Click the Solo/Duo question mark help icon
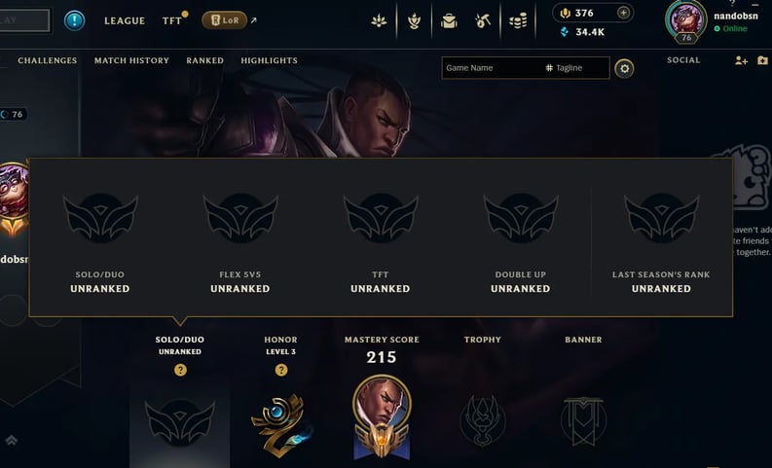772x468 pixels. [180, 370]
